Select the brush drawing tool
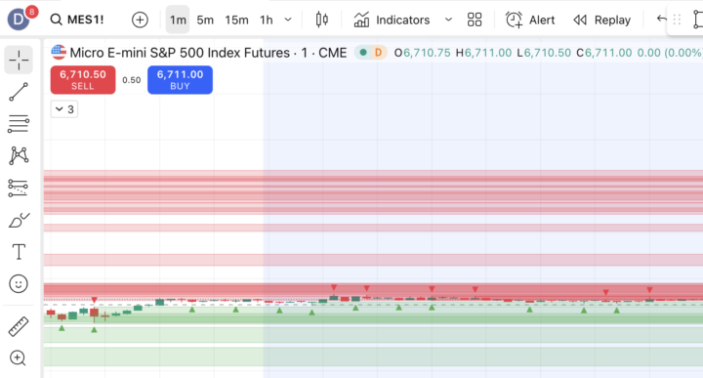Image resolution: width=703 pixels, height=378 pixels. click(x=19, y=220)
